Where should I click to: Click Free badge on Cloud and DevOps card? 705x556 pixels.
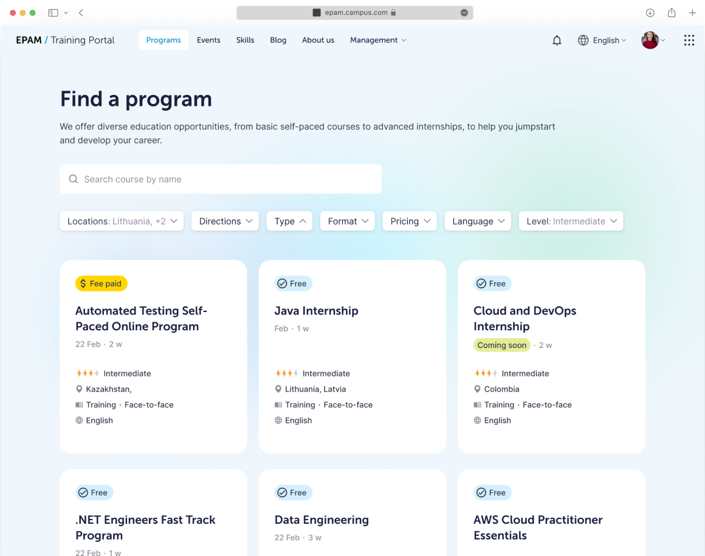click(492, 283)
